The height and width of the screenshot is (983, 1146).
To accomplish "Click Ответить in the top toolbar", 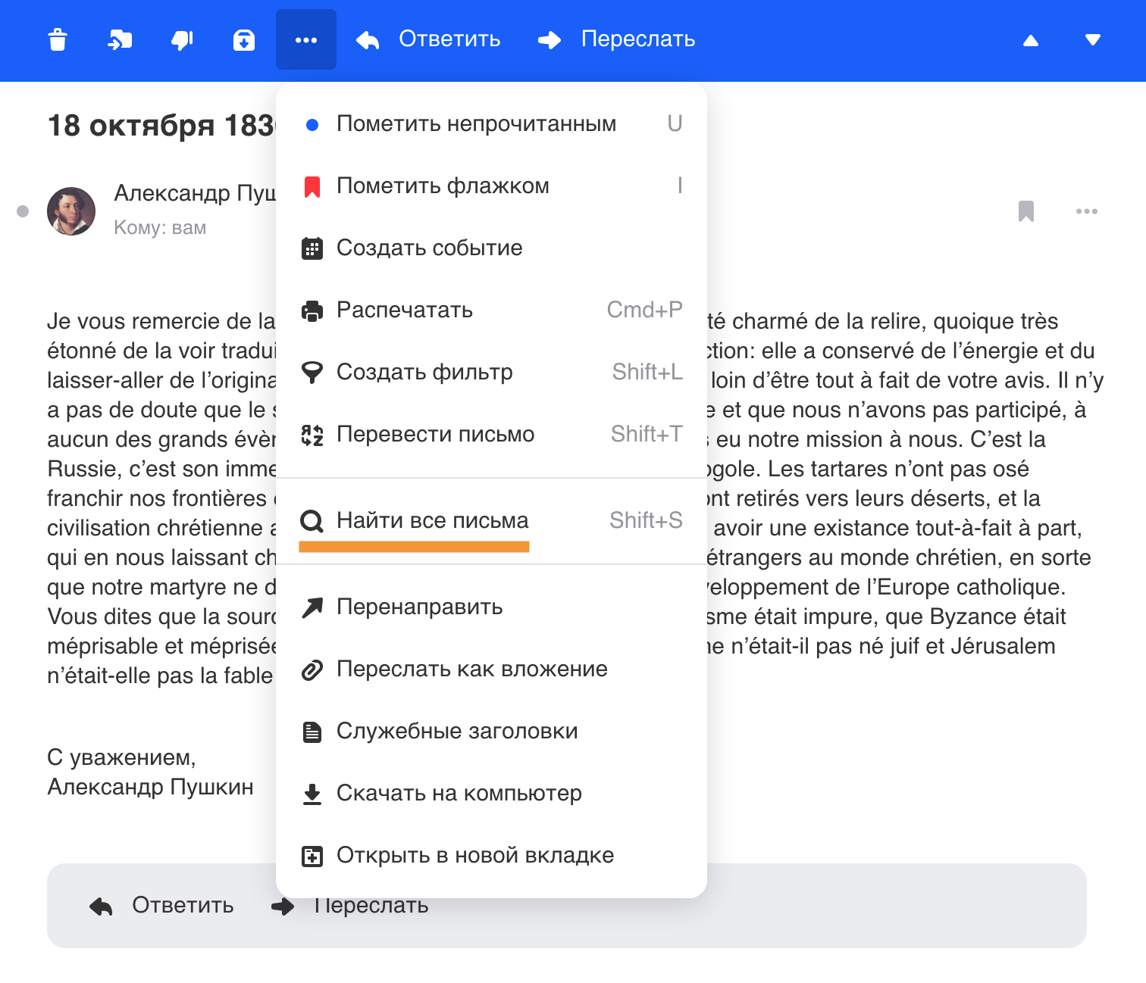I will (x=449, y=39).
